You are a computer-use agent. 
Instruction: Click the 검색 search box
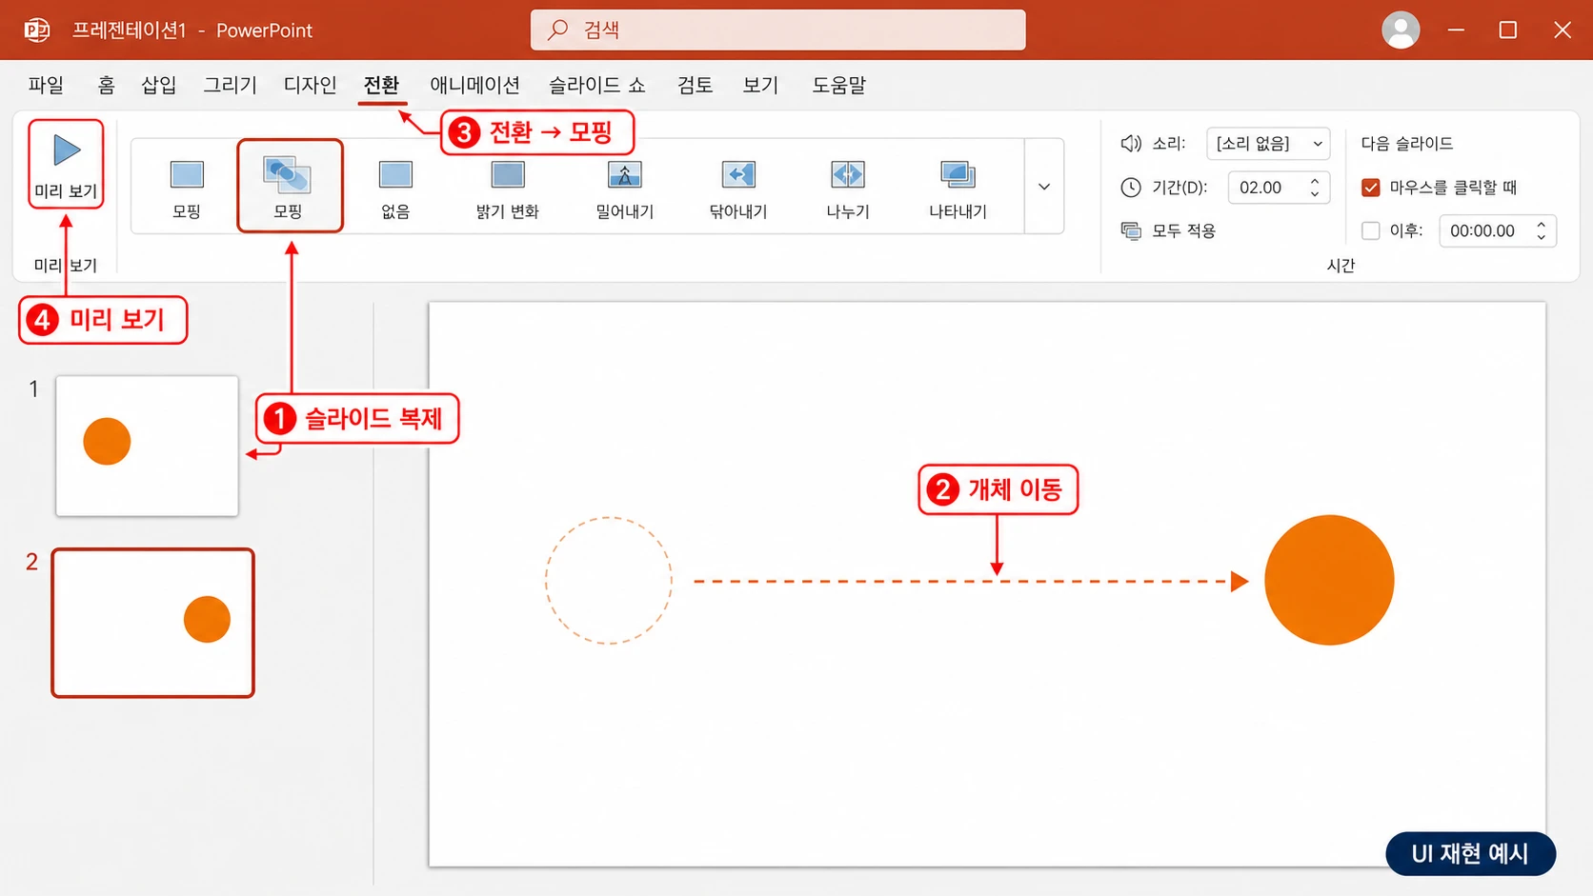click(777, 30)
